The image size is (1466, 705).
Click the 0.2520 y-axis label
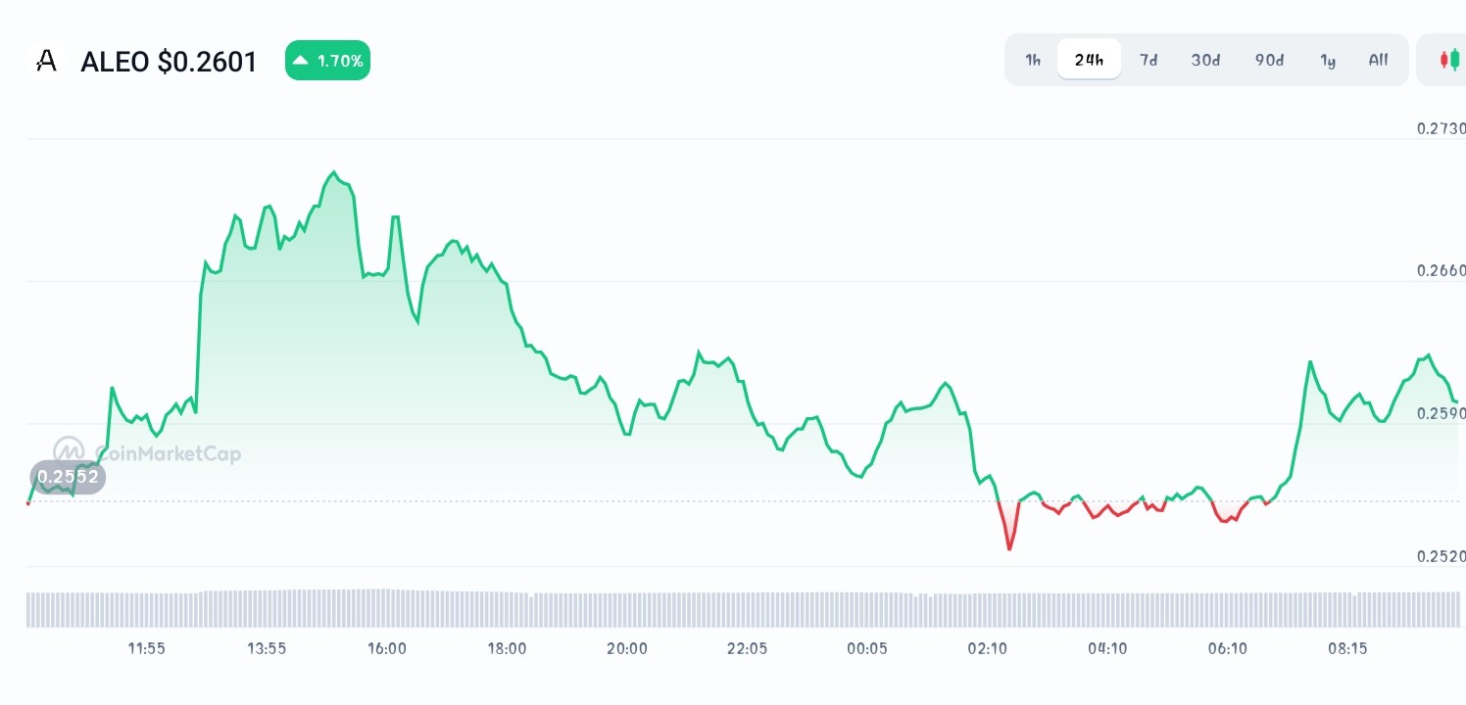click(x=1441, y=556)
